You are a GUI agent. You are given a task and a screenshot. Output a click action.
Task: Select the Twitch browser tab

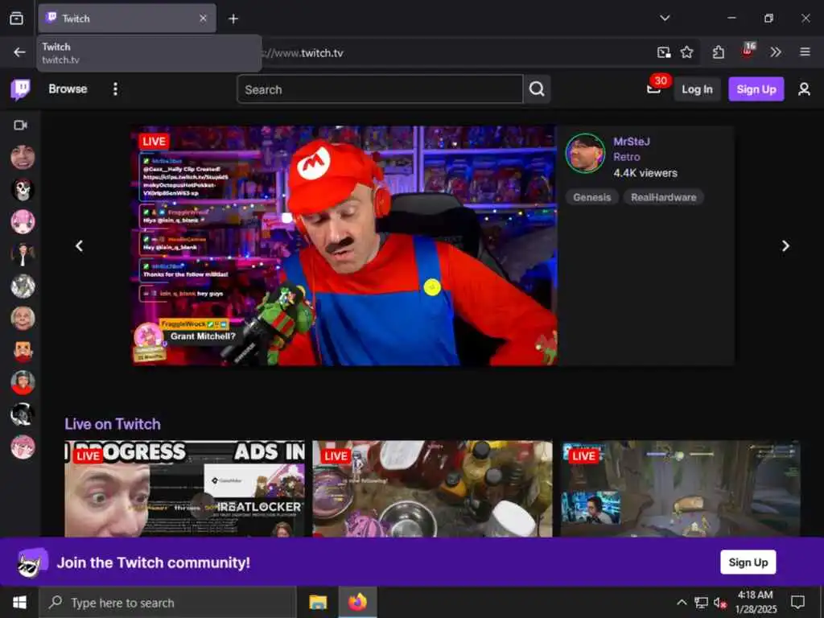[126, 19]
